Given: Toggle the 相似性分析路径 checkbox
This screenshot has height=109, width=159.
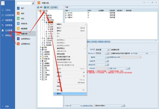Looking at the screenshot, I should 94,106.
